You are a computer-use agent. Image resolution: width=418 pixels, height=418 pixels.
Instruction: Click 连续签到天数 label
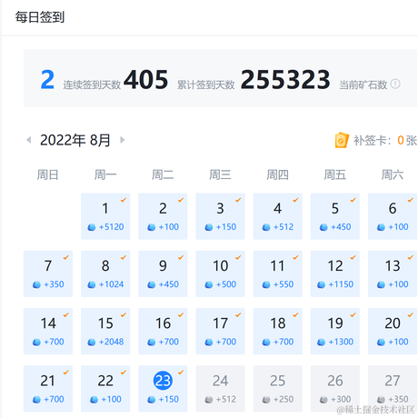pos(92,85)
